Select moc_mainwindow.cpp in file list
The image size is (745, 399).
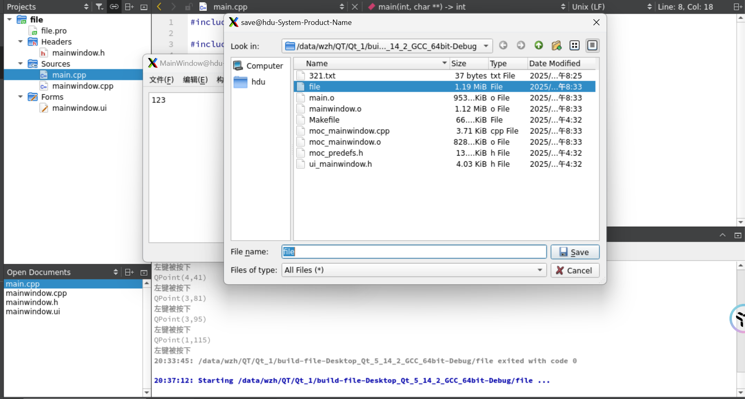point(444,131)
